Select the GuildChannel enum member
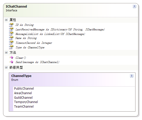 tap(23, 97)
